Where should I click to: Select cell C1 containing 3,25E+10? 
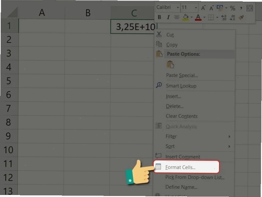134,27
